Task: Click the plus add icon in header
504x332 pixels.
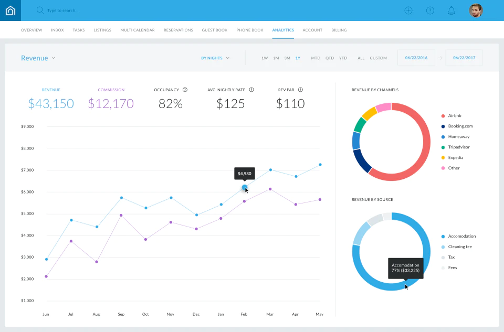Action: [408, 10]
